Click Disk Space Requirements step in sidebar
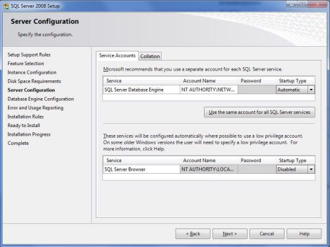Screen dimensions: 330x247 (x=34, y=81)
